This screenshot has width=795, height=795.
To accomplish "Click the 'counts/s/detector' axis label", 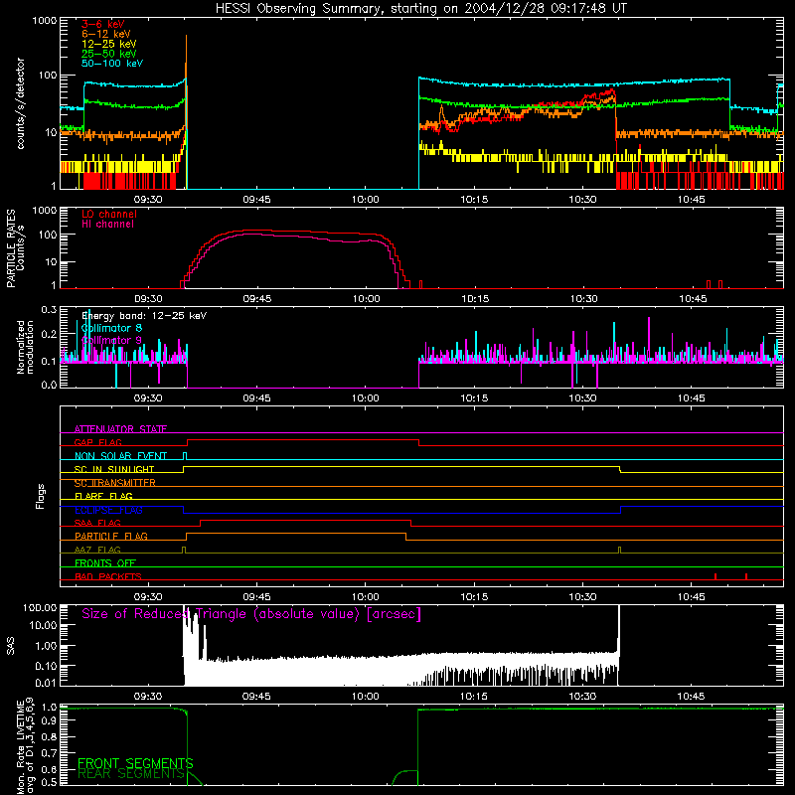I will click(x=21, y=103).
